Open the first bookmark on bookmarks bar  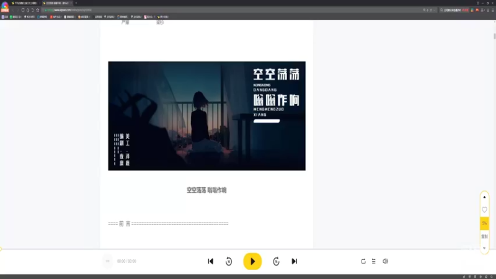tap(5, 17)
